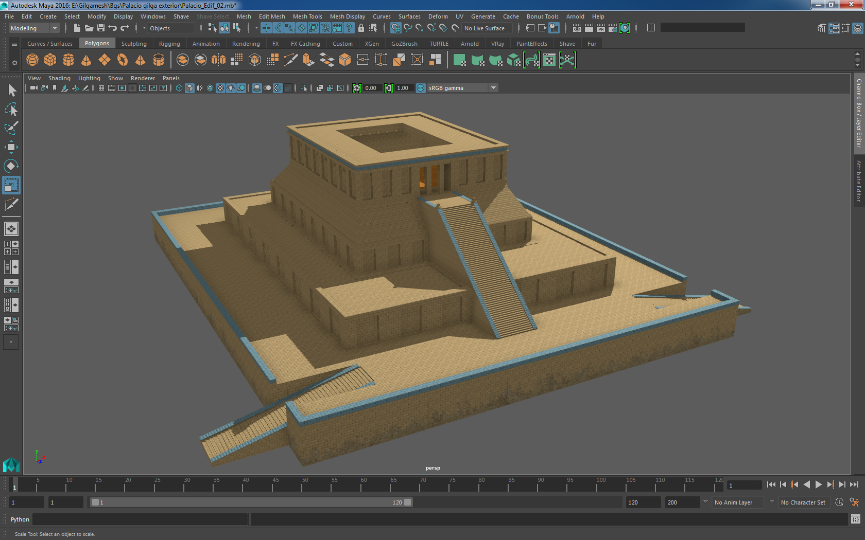Select the Rotate tool in the toolbox

[x=11, y=166]
